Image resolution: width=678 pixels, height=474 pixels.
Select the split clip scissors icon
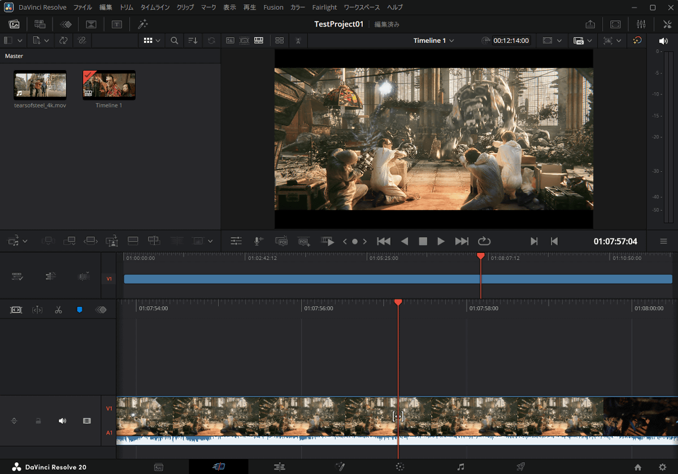pyautogui.click(x=58, y=310)
